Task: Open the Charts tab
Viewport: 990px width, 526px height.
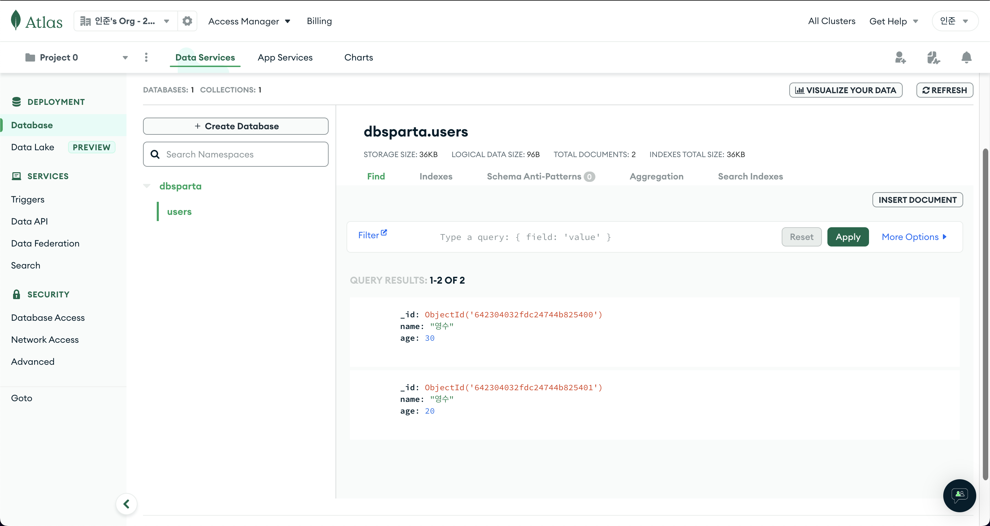Action: tap(359, 57)
